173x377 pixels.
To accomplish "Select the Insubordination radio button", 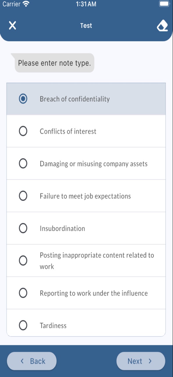I will [23, 228].
